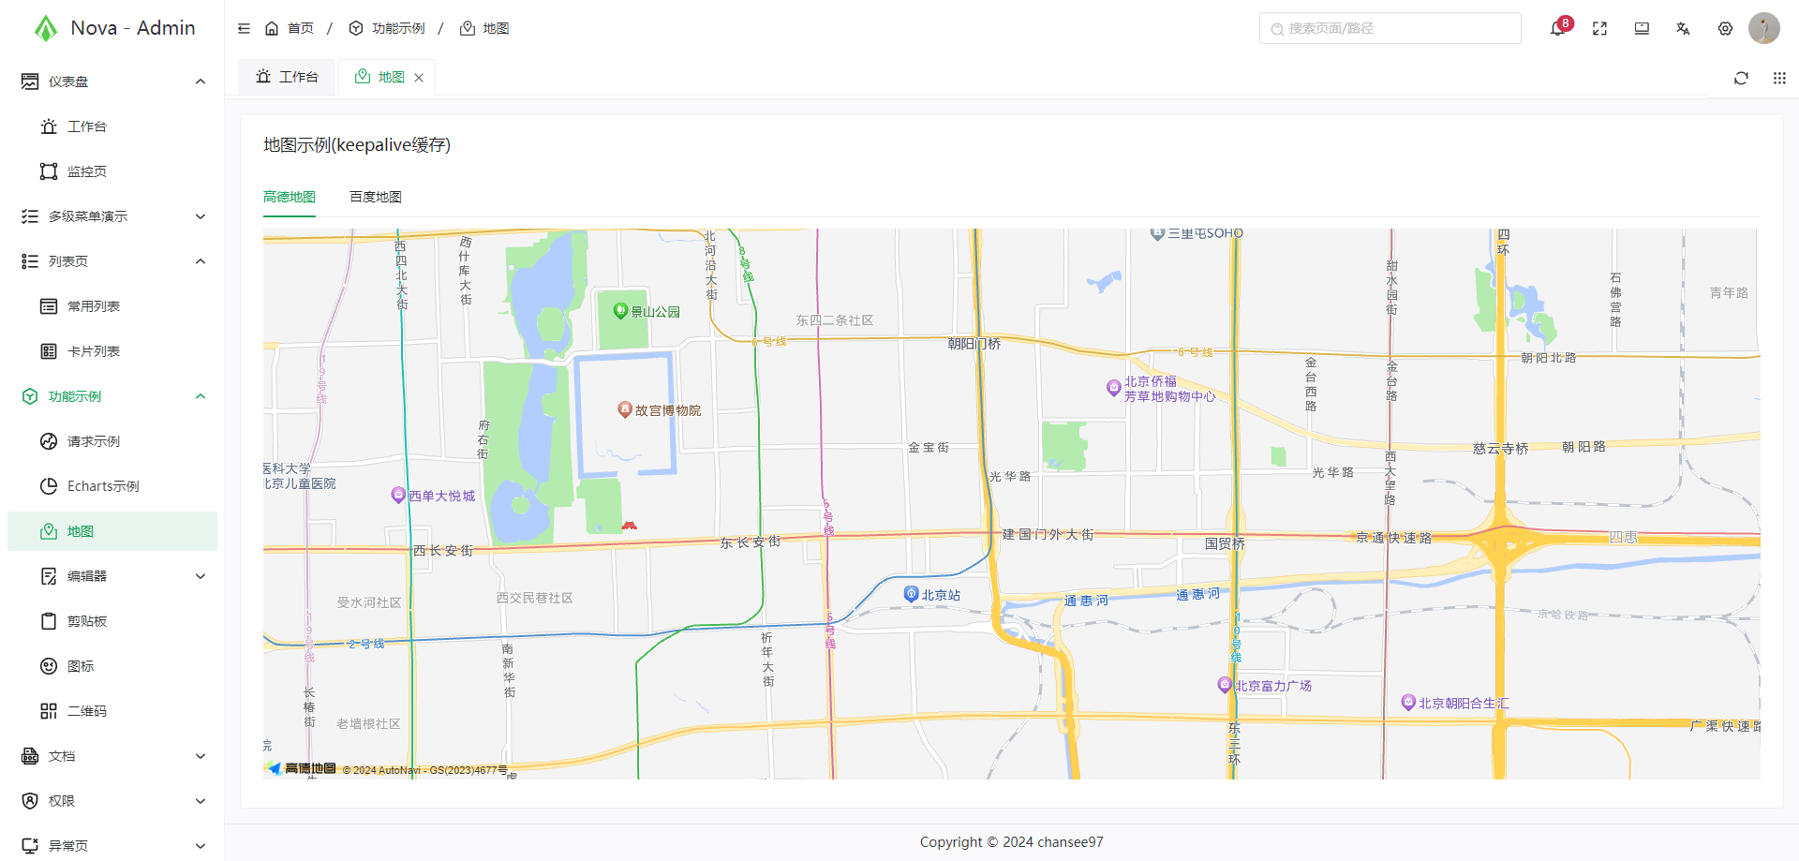The image size is (1799, 861).
Task: Expand the 多级菜单演示 menu group
Action: click(112, 216)
